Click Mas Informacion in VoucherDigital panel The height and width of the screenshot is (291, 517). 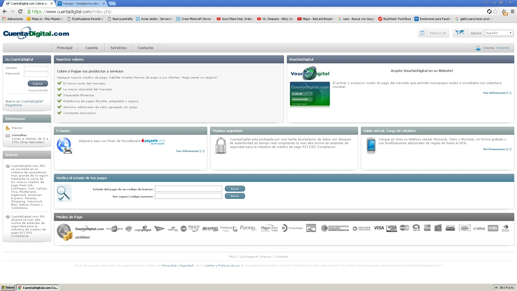[x=497, y=93]
